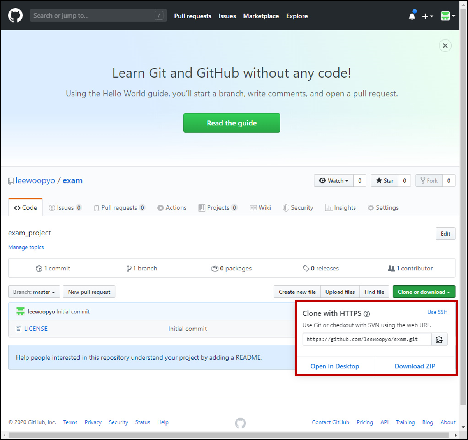Open the Watch dropdown
468x440 pixels.
(x=334, y=180)
